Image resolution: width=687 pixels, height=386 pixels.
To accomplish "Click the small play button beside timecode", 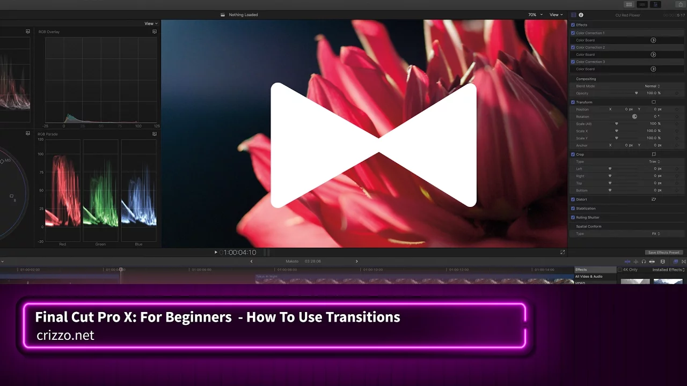I will (x=216, y=252).
